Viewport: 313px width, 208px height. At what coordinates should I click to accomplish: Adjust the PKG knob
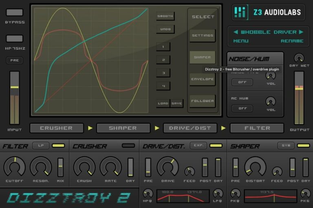pyautogui.click(x=305, y=193)
